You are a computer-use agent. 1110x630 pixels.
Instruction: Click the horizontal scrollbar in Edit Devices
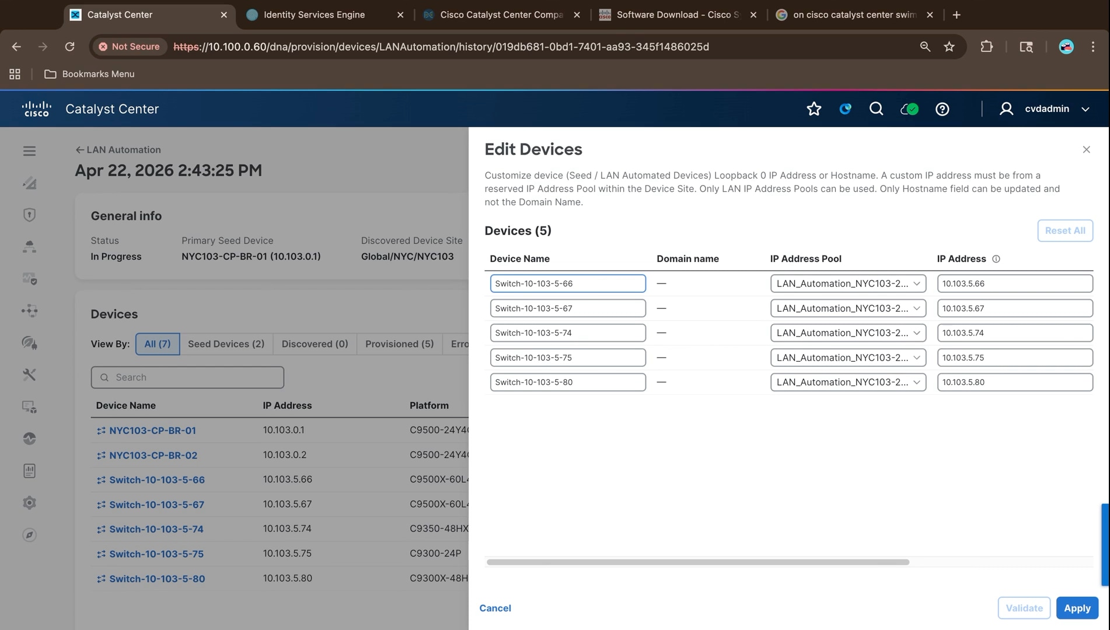click(x=698, y=562)
